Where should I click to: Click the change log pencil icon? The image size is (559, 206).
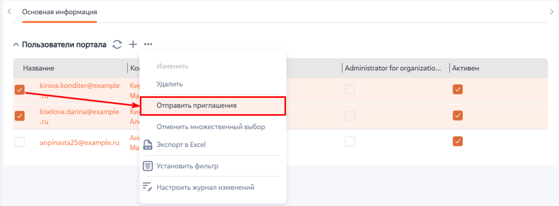[147, 187]
